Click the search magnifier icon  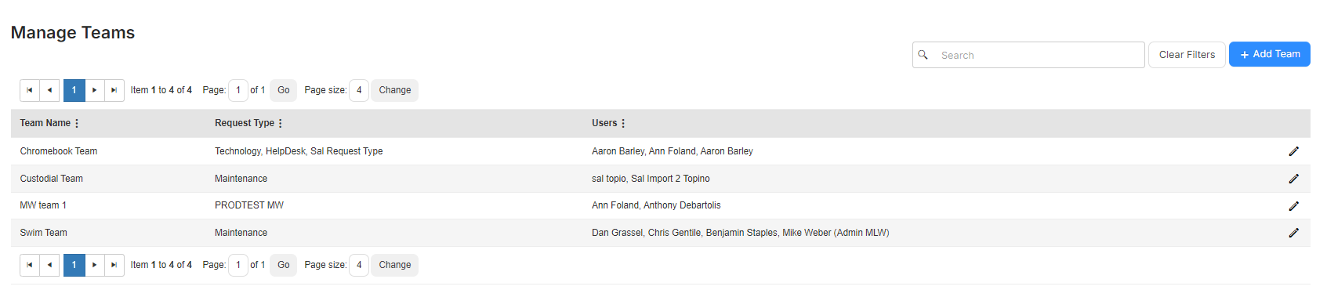tap(923, 55)
